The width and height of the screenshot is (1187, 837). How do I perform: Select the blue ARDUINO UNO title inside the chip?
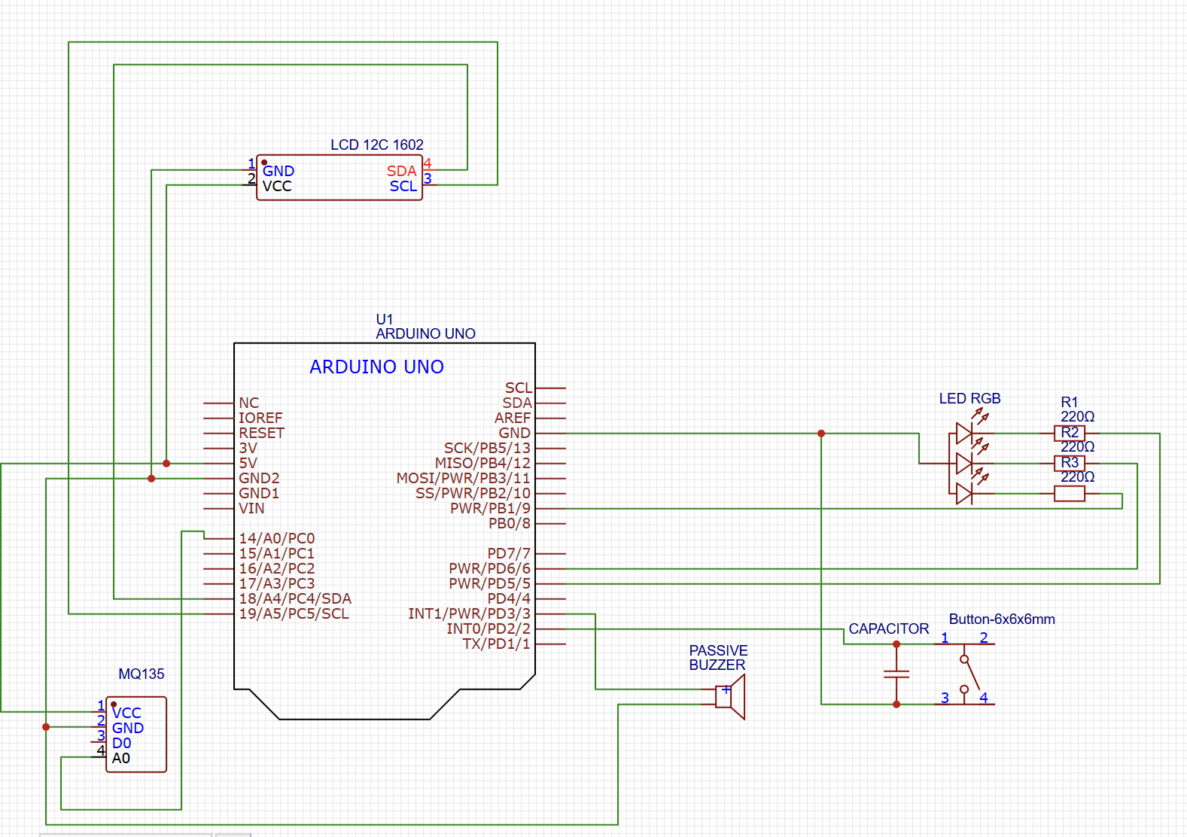(376, 367)
